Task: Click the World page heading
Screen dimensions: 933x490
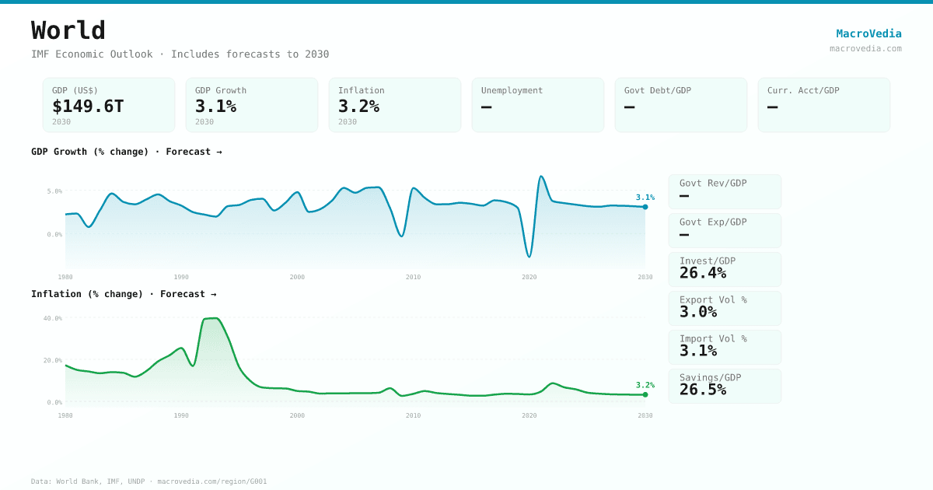Action: 68,30
